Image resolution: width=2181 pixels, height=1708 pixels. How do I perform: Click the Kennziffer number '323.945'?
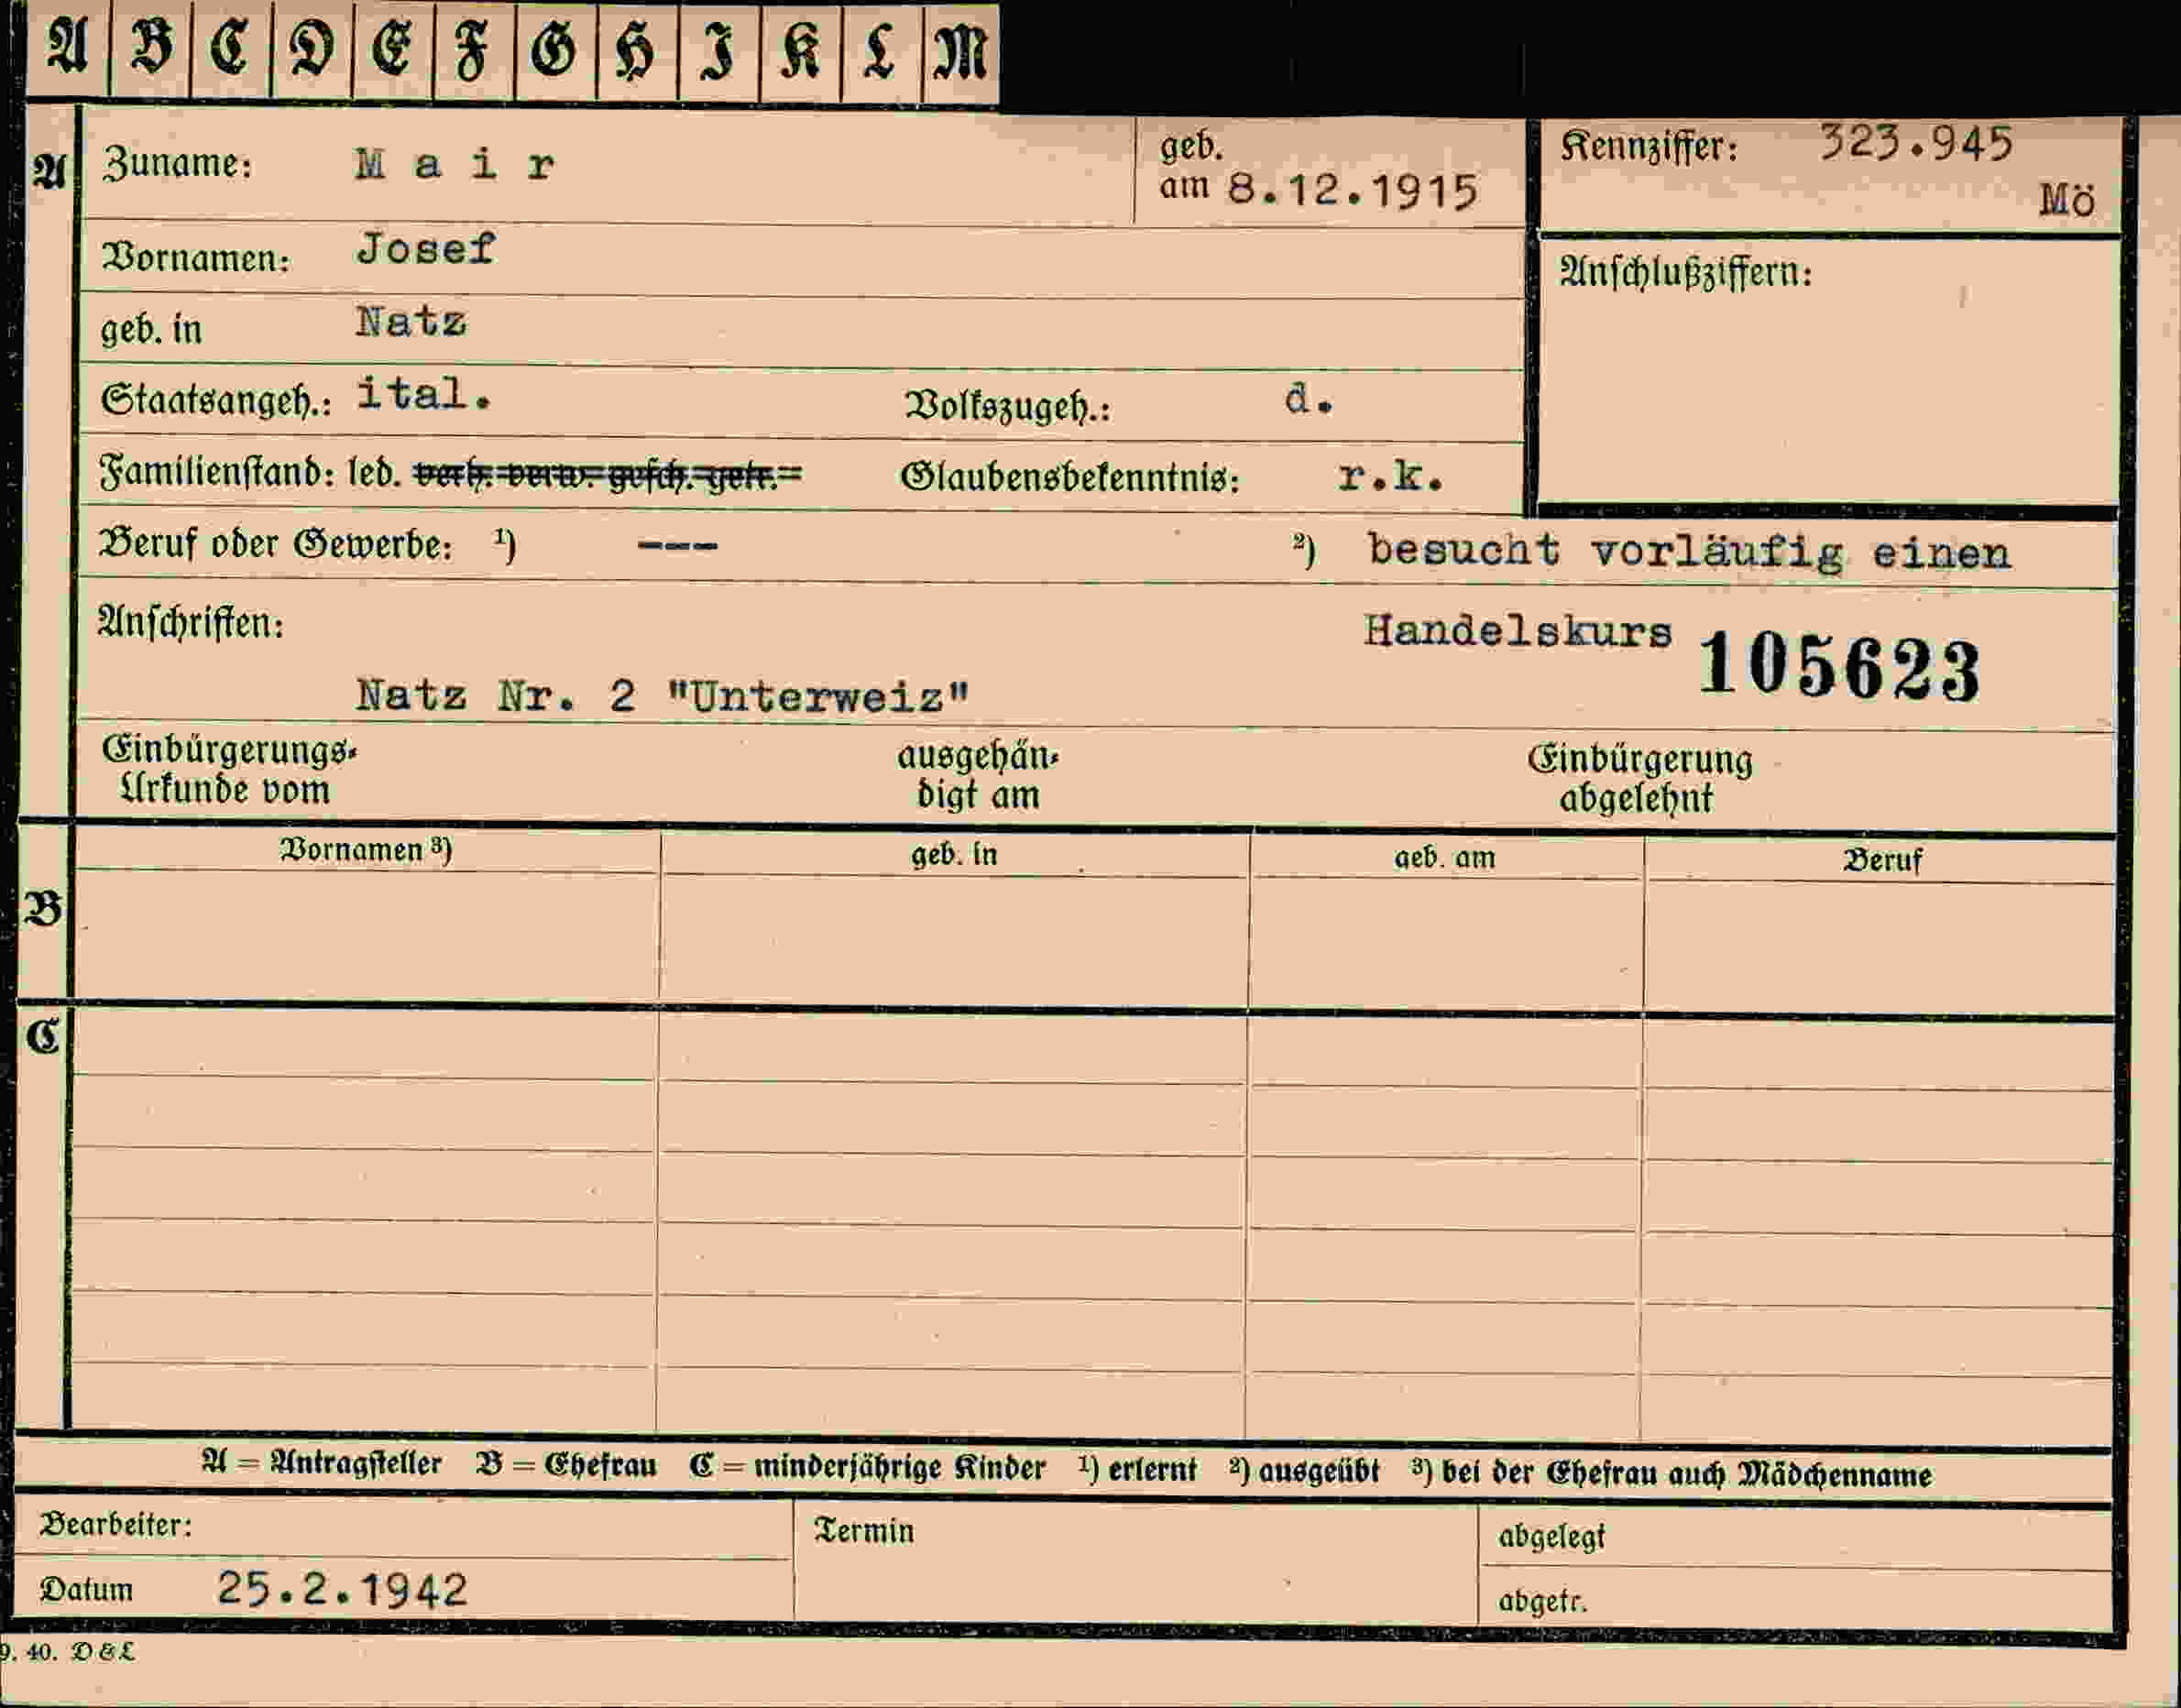(x=1915, y=144)
